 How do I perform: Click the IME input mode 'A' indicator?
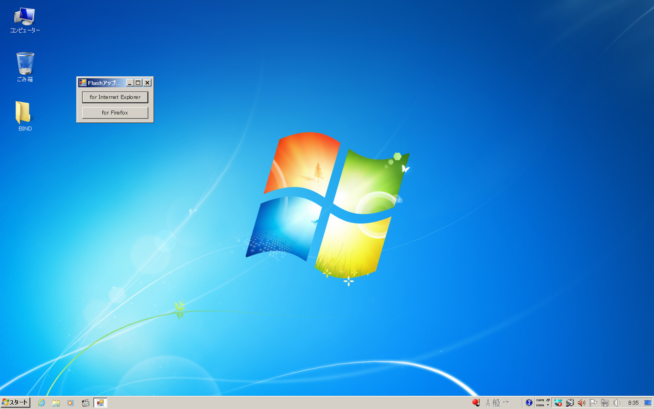[488, 403]
